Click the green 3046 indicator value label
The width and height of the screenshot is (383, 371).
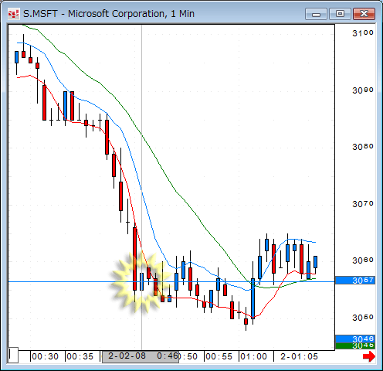pos(355,345)
